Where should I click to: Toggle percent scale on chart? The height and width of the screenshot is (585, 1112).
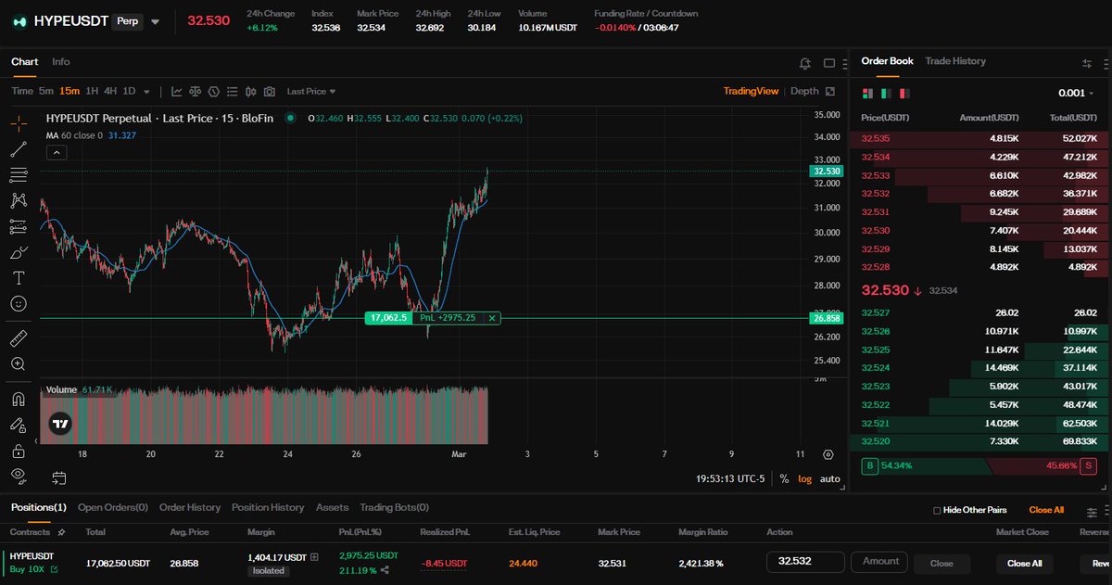784,479
